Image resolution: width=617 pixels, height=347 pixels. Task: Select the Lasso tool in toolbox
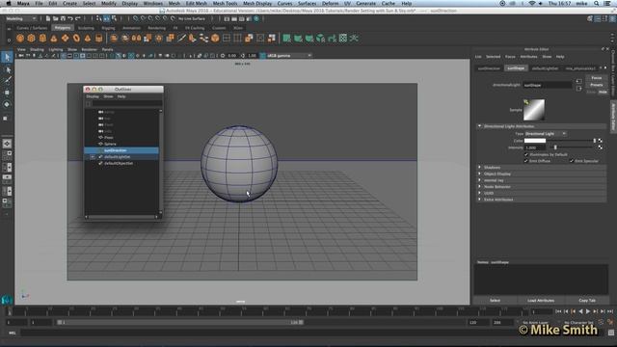pos(7,70)
